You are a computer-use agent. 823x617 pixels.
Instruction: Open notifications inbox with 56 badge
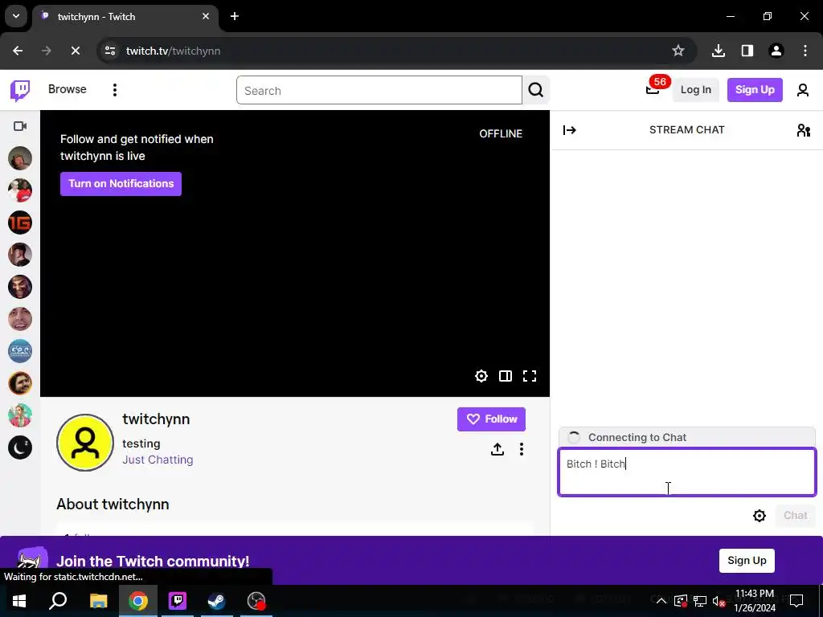653,90
